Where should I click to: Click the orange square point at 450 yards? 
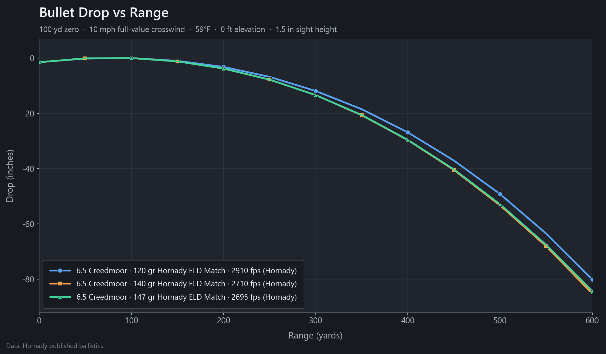(x=454, y=170)
